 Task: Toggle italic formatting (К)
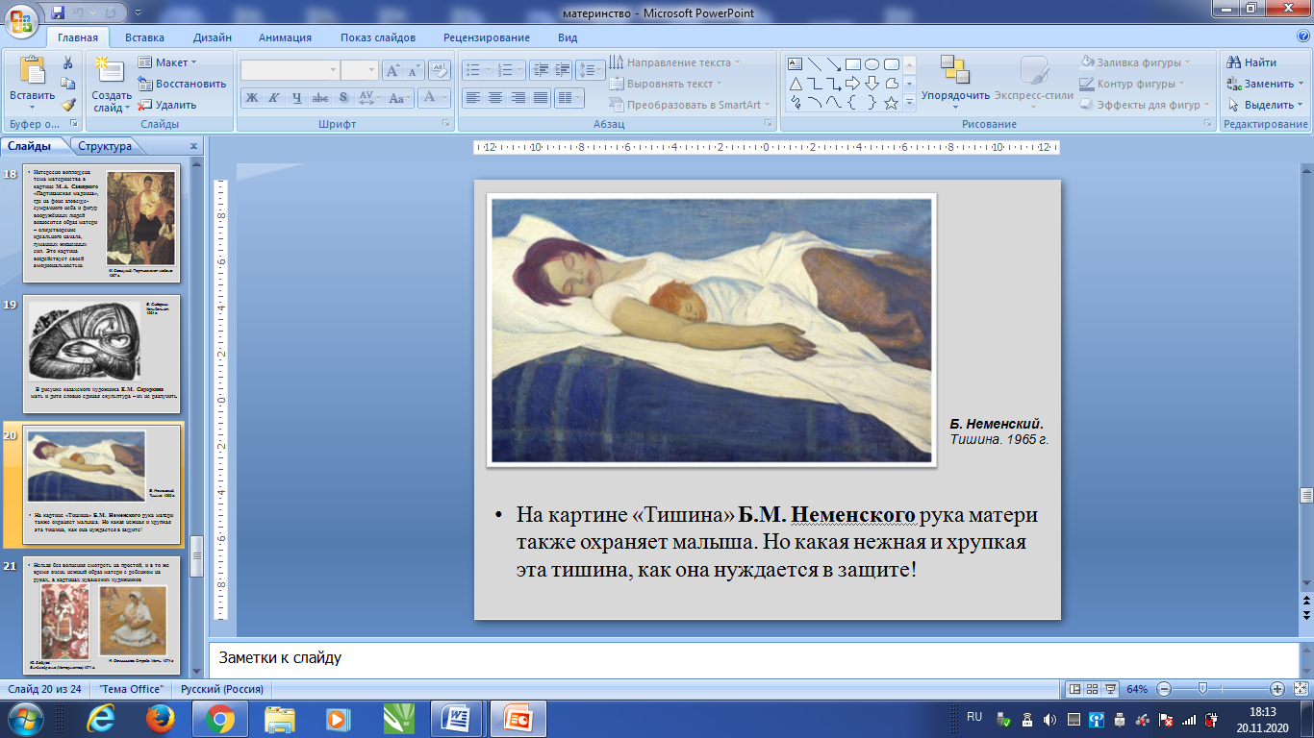coord(274,98)
